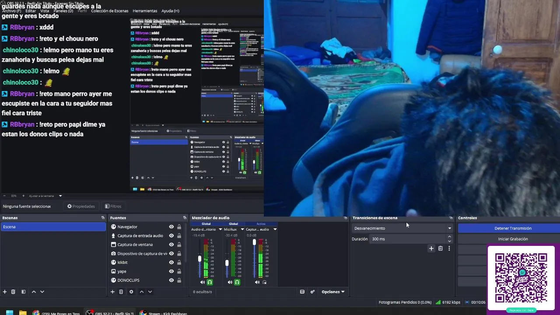
Task: Remove the scene transition with the trash icon
Action: (441, 248)
